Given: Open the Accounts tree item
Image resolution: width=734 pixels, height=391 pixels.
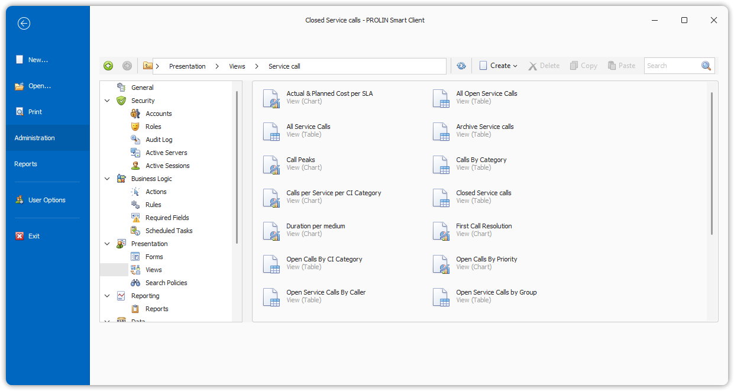Looking at the screenshot, I should pos(159,114).
